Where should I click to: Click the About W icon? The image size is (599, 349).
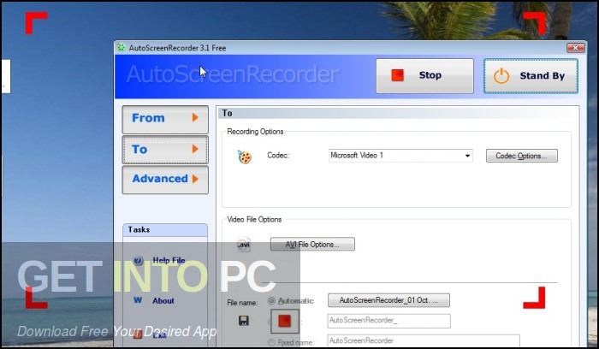click(138, 300)
